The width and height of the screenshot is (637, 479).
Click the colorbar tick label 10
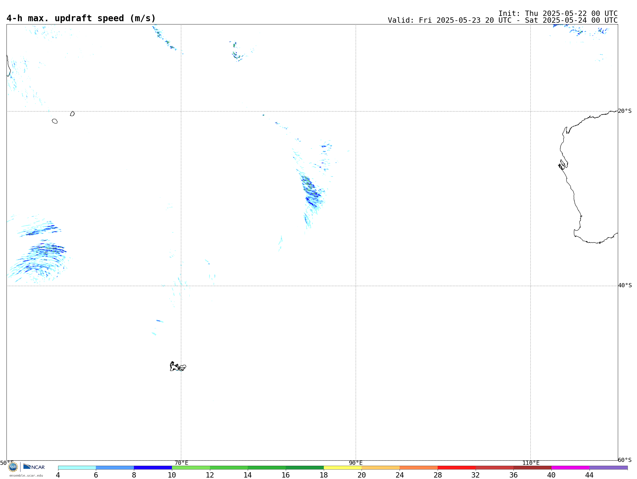172,475
